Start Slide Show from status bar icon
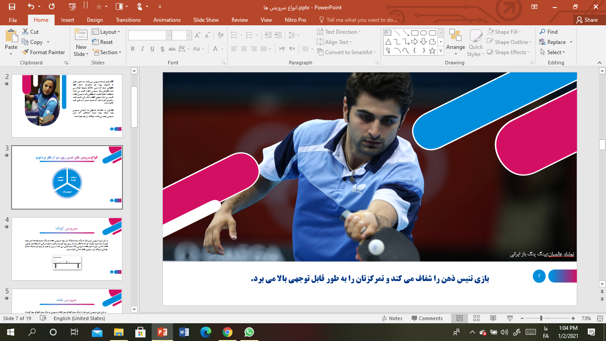The image size is (606, 341). (x=510, y=318)
